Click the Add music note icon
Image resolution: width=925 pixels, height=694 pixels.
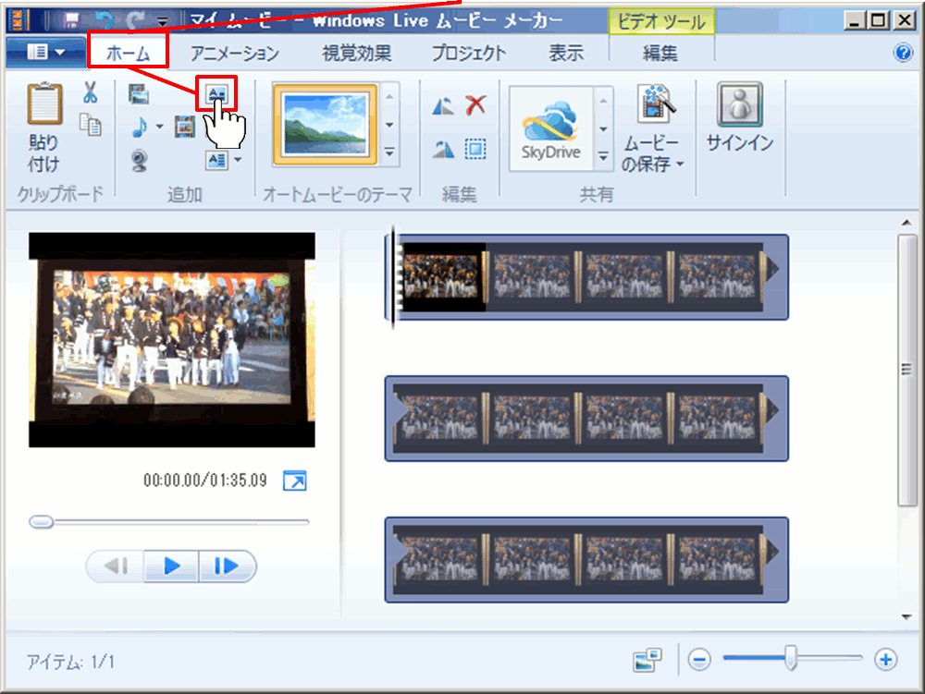click(139, 126)
